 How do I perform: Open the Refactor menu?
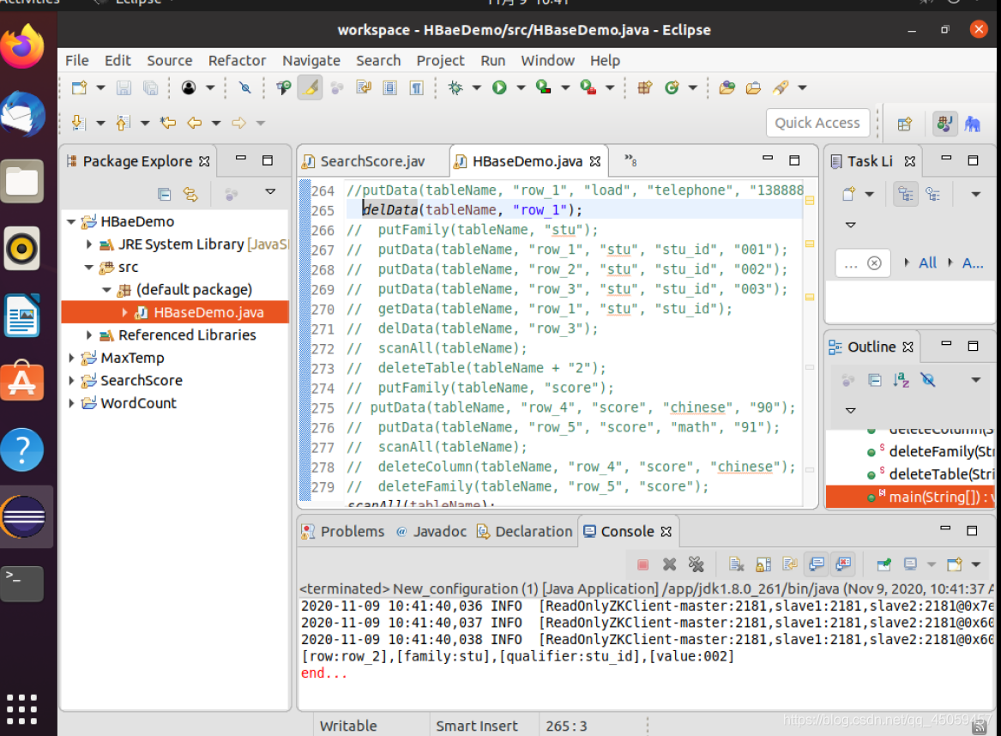pos(237,61)
